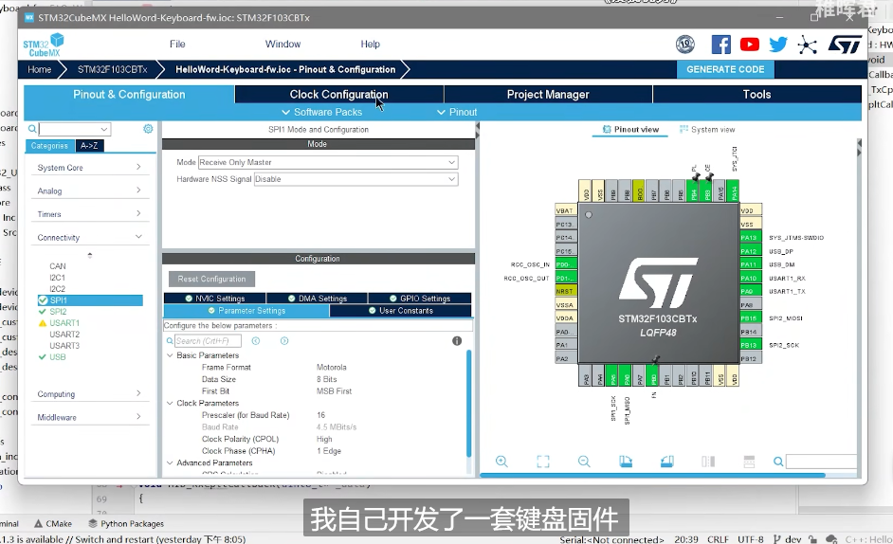Collapse the Connectivity category
This screenshot has height=544, width=893.
[89, 238]
